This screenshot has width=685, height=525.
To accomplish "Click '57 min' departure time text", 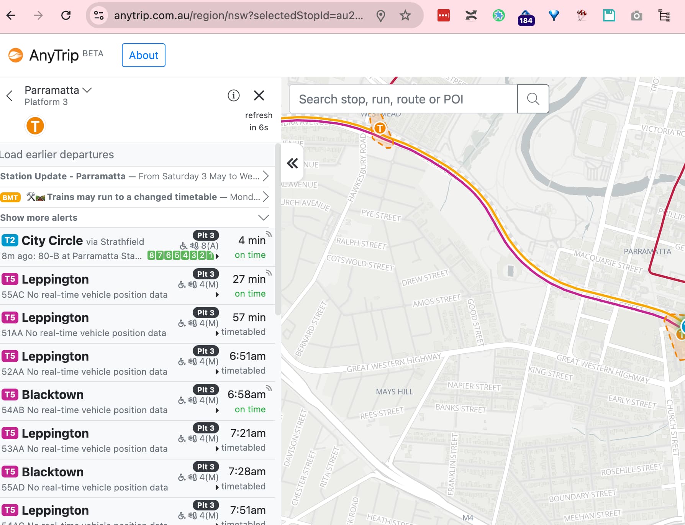I will (x=249, y=317).
